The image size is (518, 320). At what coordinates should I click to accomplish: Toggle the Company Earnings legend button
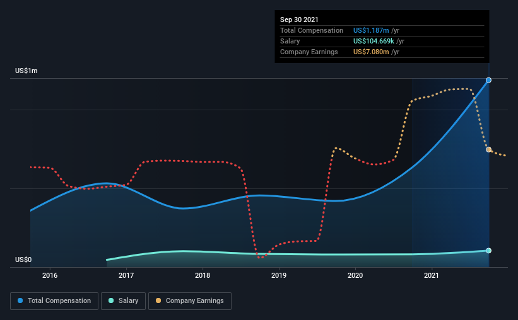[x=190, y=301]
